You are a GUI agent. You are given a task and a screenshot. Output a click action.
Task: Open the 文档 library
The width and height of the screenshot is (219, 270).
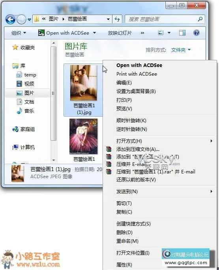[25, 102]
